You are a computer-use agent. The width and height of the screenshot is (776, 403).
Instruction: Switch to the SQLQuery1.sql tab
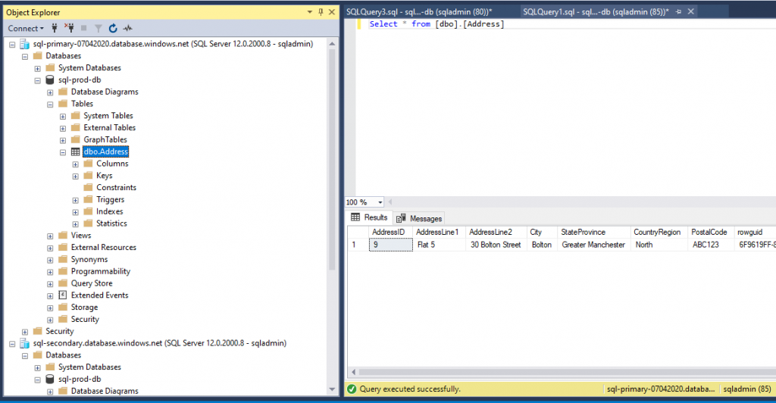(596, 11)
